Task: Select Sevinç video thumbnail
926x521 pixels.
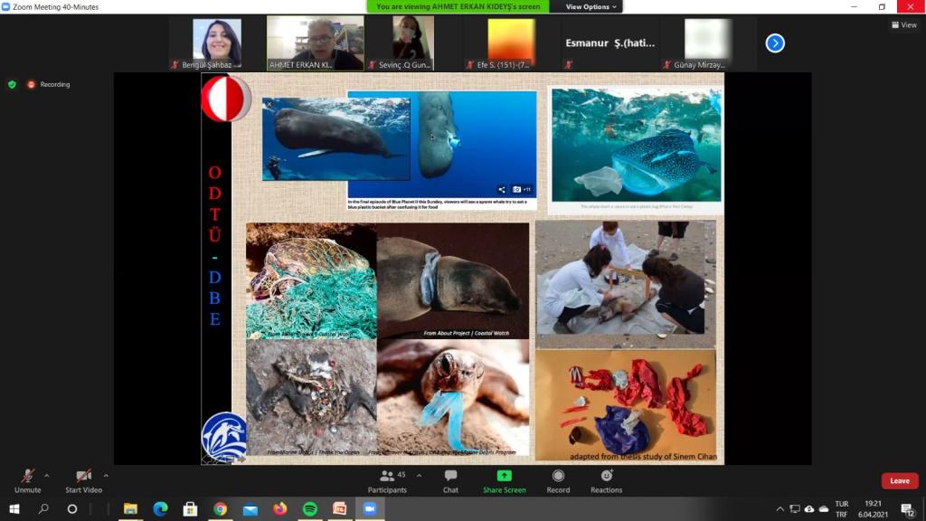Action: tap(412, 43)
